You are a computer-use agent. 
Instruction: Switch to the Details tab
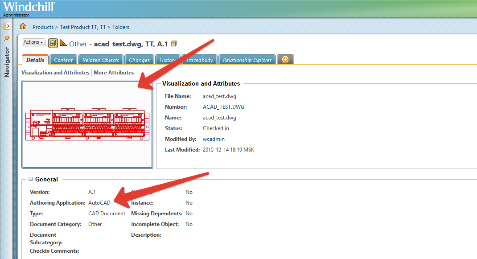click(x=35, y=60)
